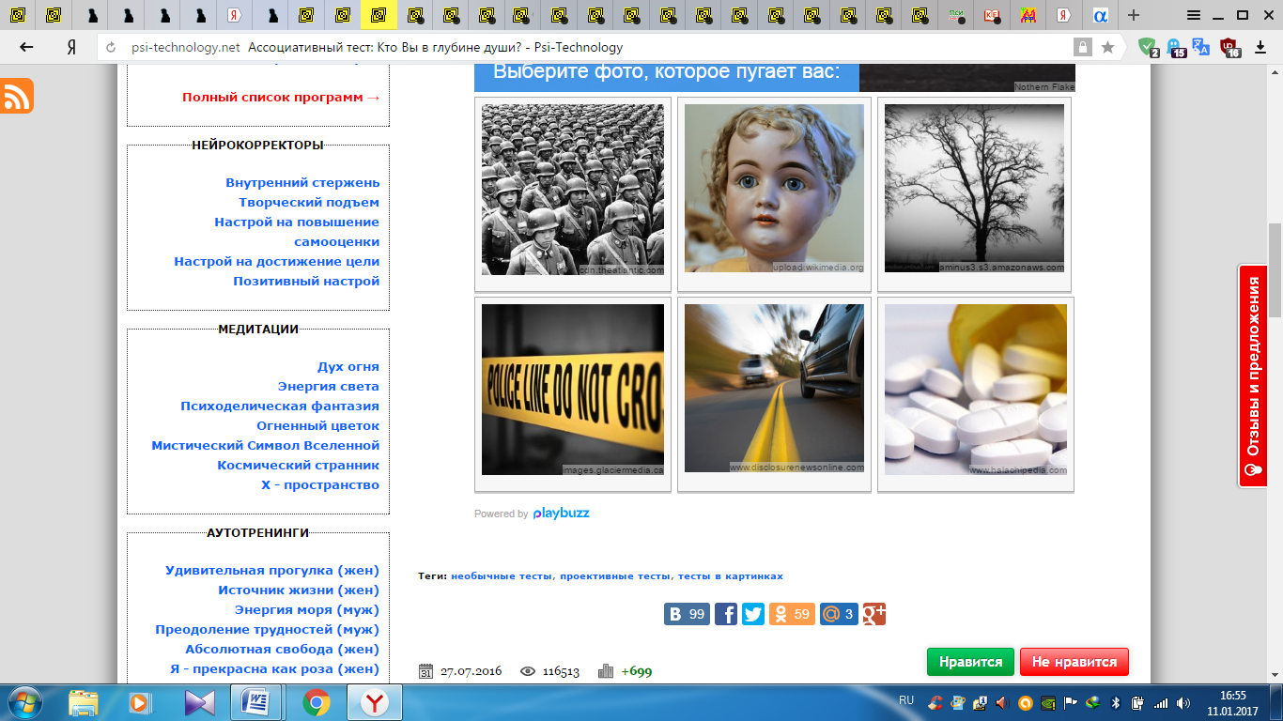Switch to the last Yandex 'Я' tab
The width and height of the screenshot is (1283, 721).
pyautogui.click(x=1063, y=15)
